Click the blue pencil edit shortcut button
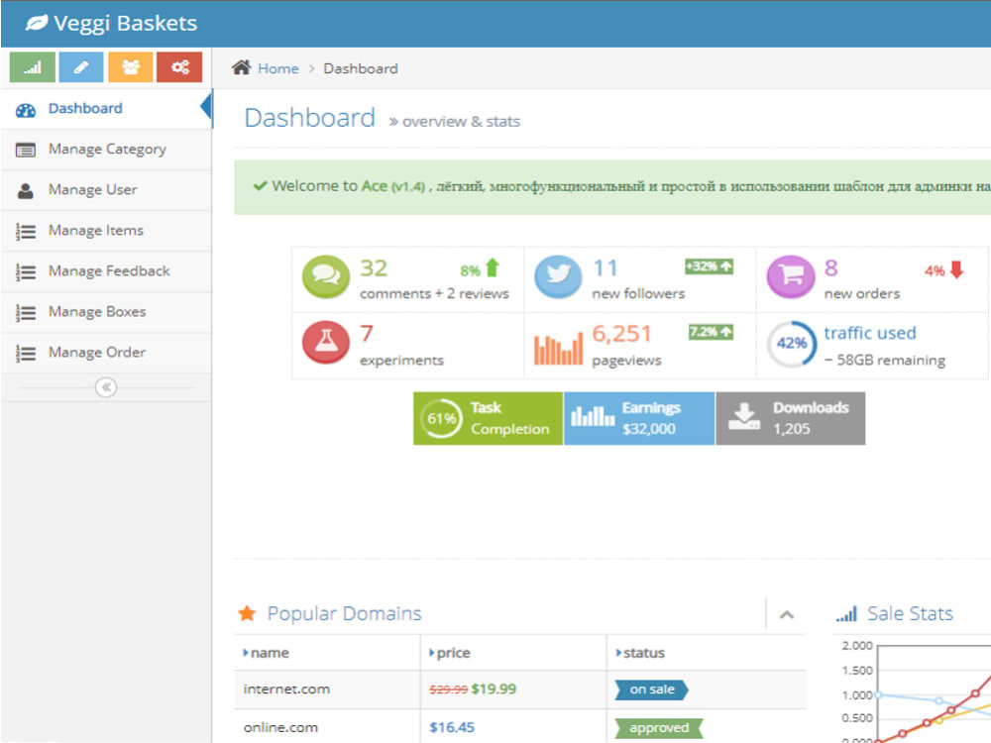 (x=81, y=67)
